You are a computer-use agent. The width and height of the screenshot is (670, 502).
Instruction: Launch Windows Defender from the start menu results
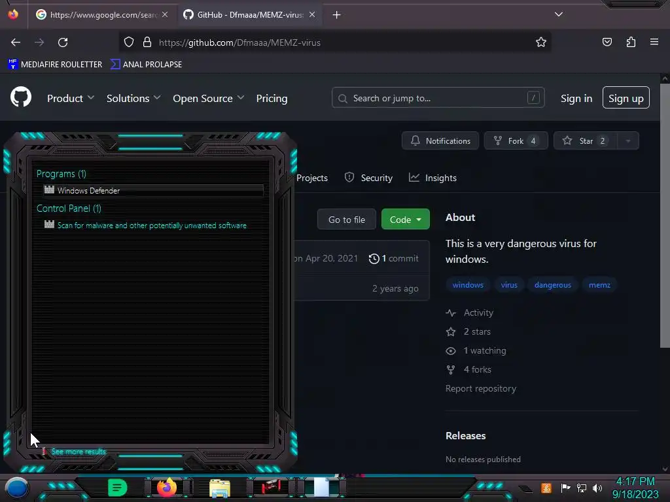point(153,190)
